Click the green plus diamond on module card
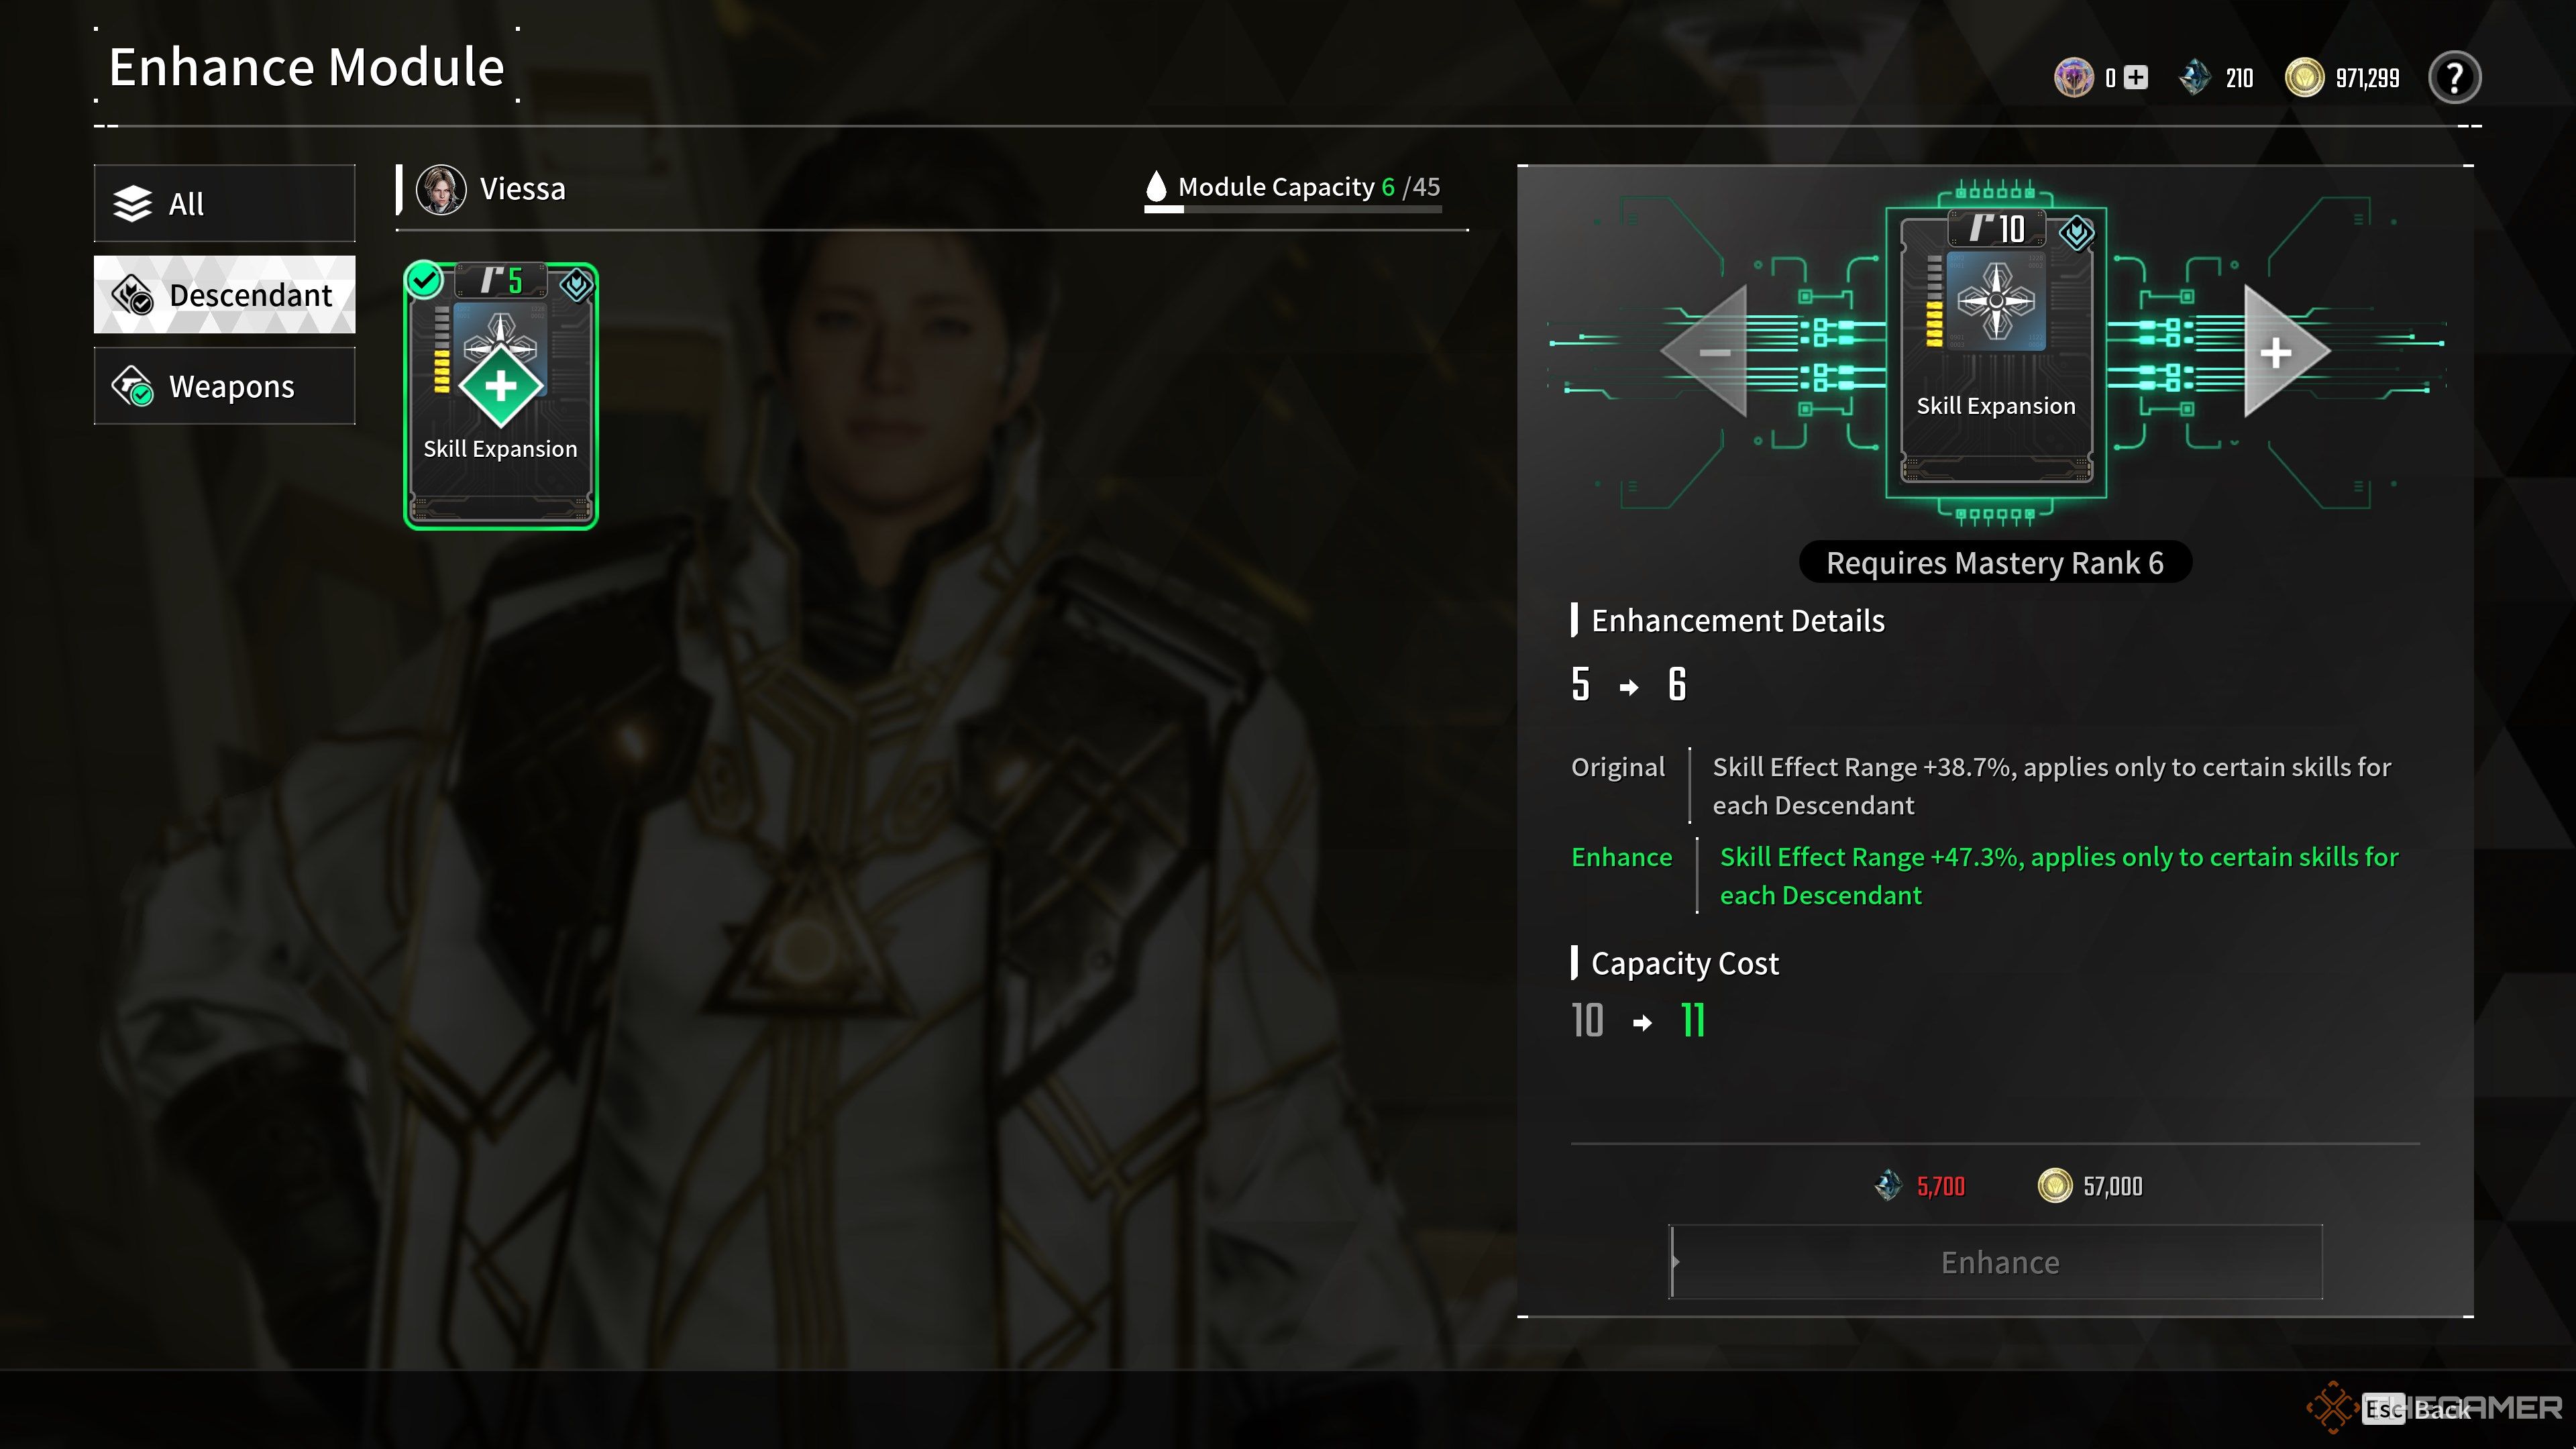 [501, 386]
